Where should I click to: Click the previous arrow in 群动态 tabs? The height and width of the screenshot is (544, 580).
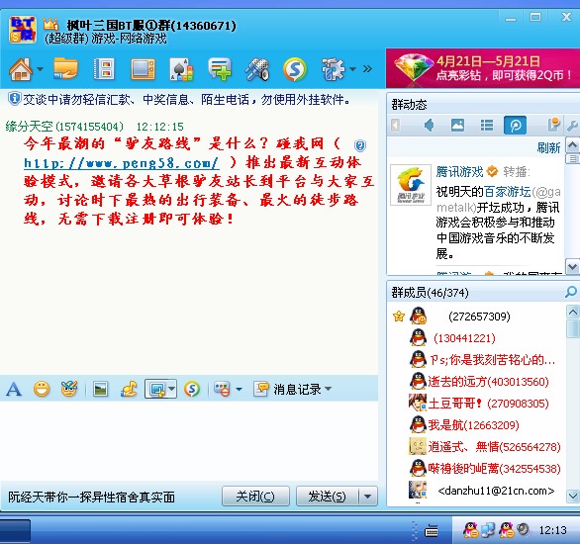(396, 126)
